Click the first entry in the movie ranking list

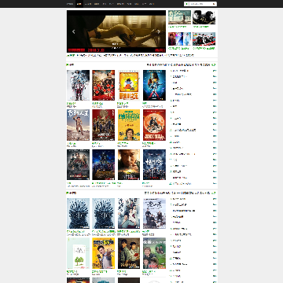tap(180, 71)
